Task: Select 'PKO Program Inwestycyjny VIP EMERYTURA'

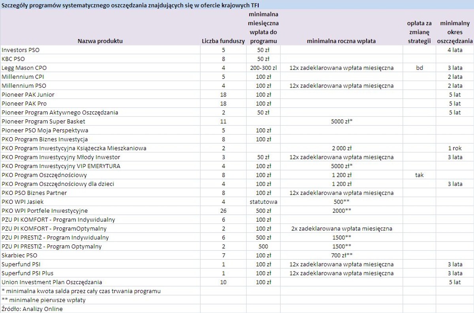Action: click(x=61, y=166)
